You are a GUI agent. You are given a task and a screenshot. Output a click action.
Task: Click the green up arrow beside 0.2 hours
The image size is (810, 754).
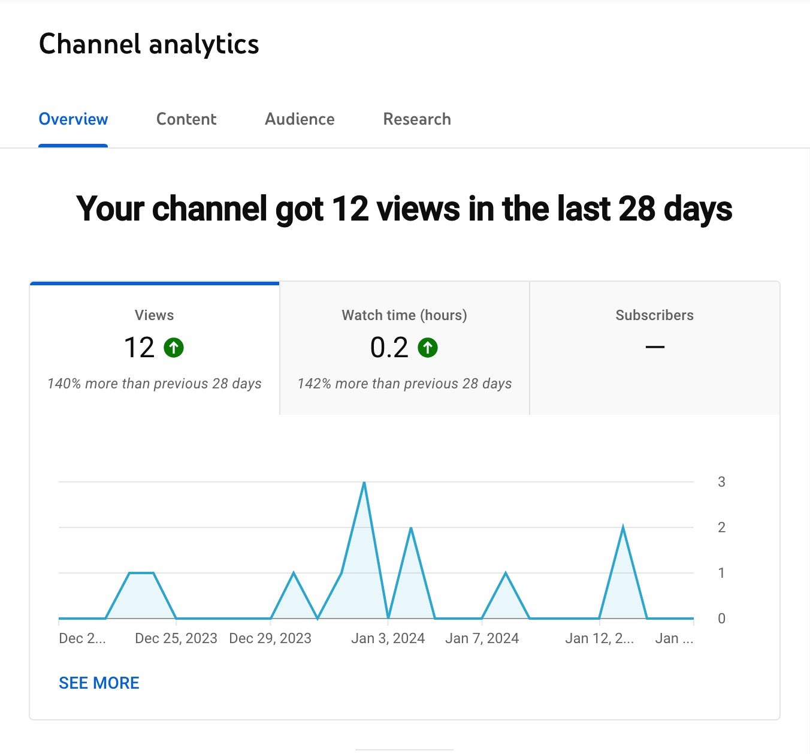[x=428, y=348]
